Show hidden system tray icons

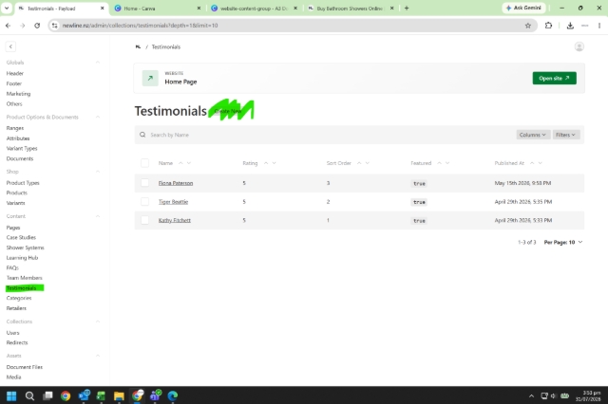[531, 395]
